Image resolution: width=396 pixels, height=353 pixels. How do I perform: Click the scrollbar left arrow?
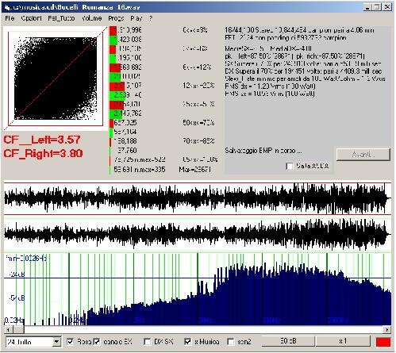8,330
